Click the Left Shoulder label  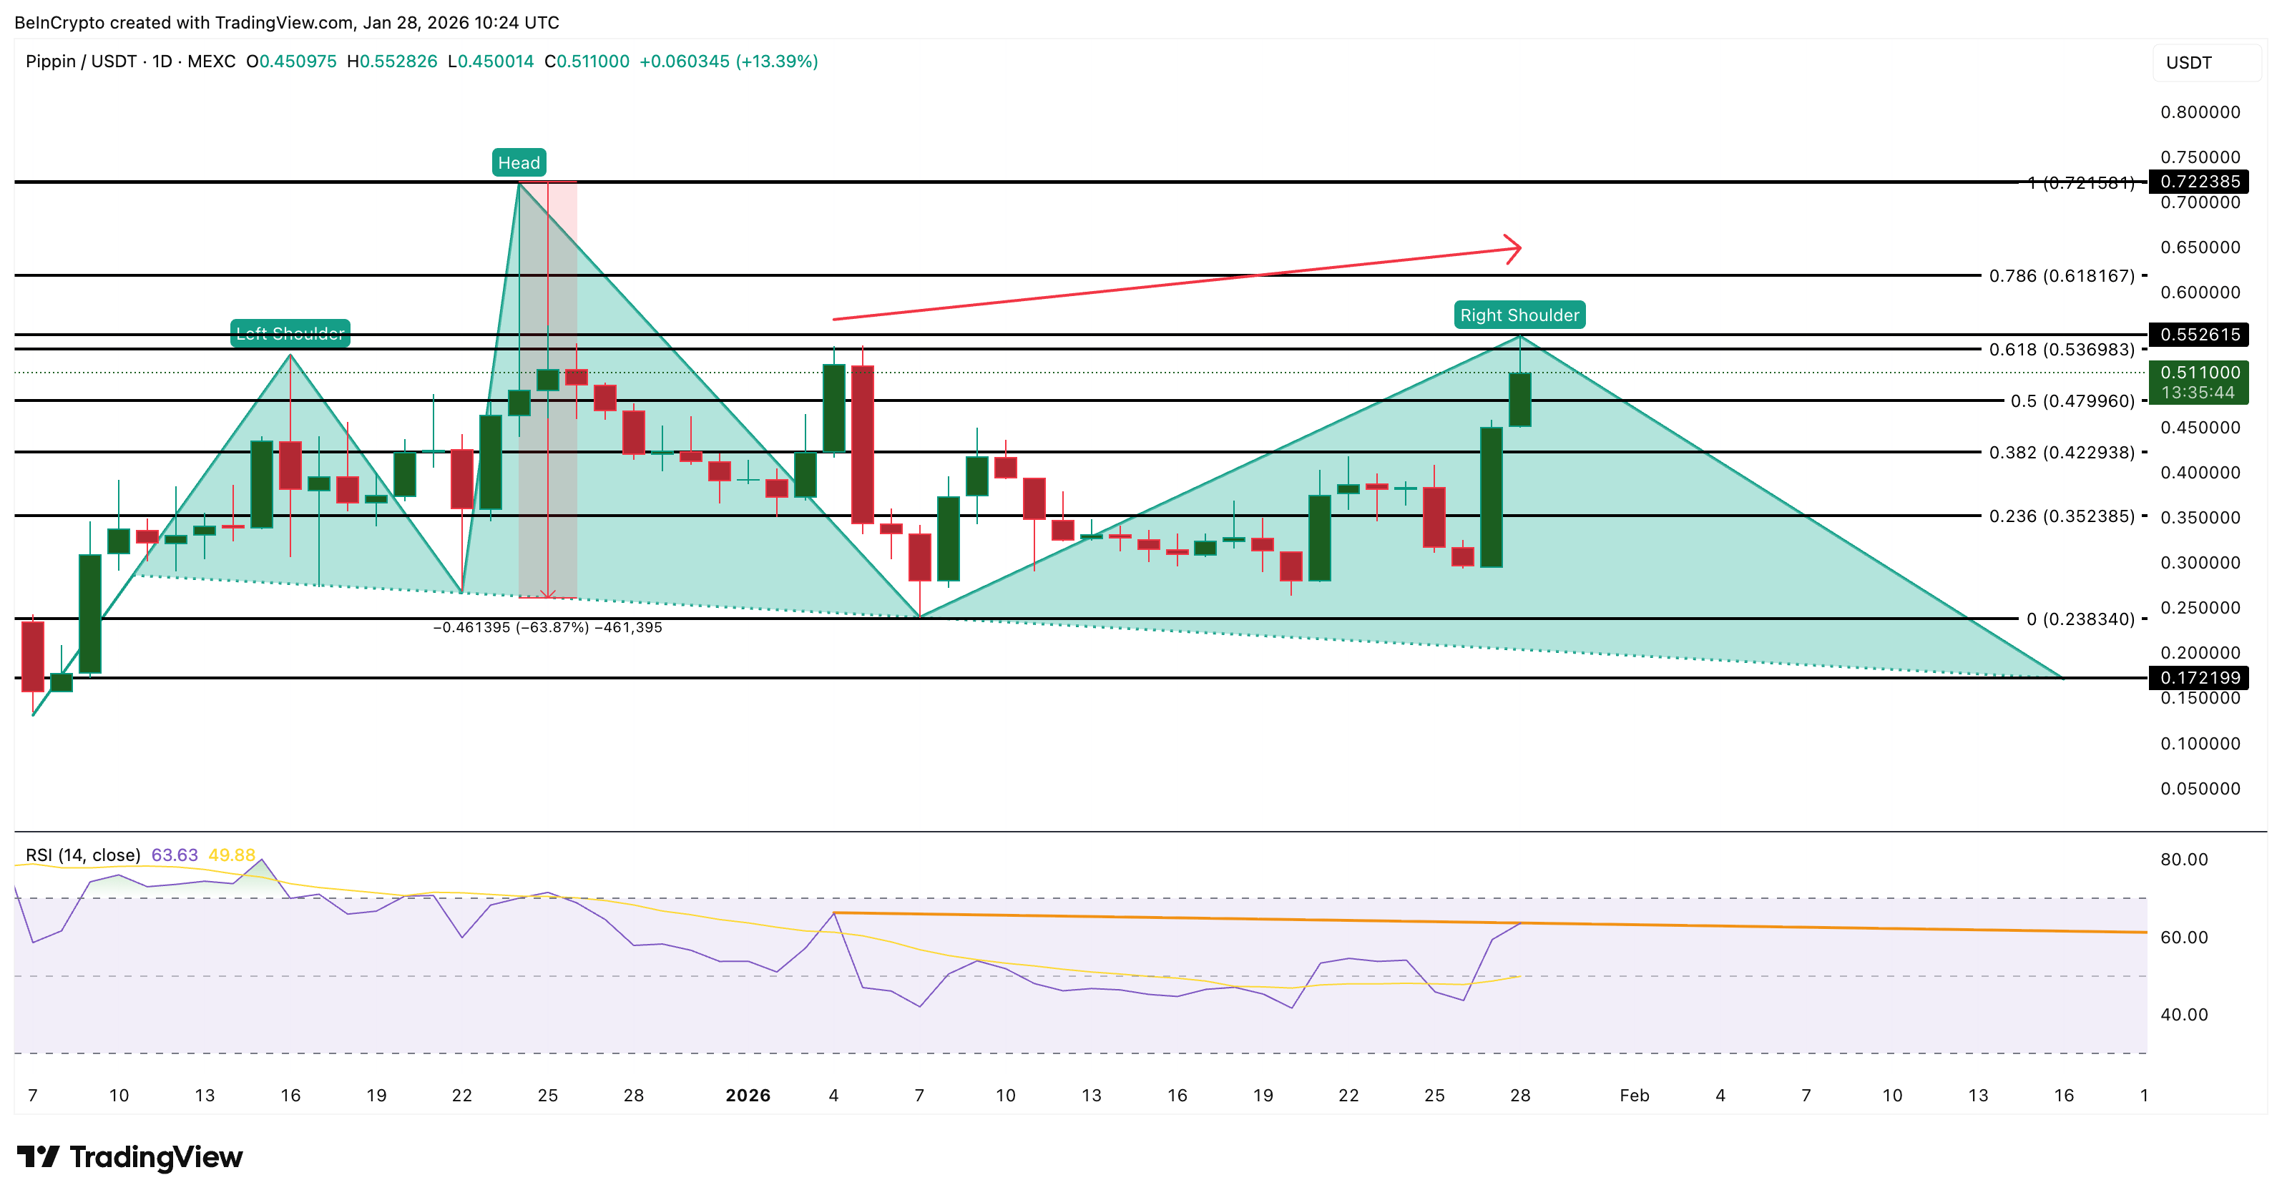tap(291, 334)
